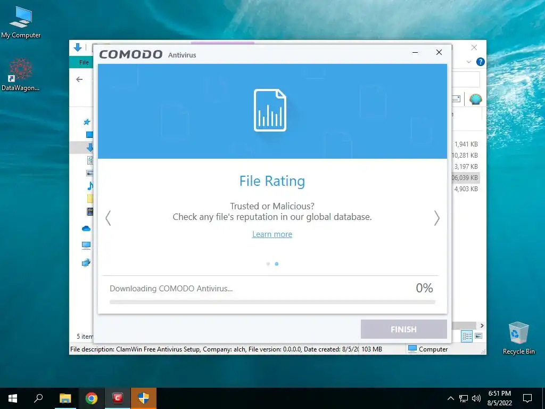Switch Explorer to details view

(x=467, y=336)
